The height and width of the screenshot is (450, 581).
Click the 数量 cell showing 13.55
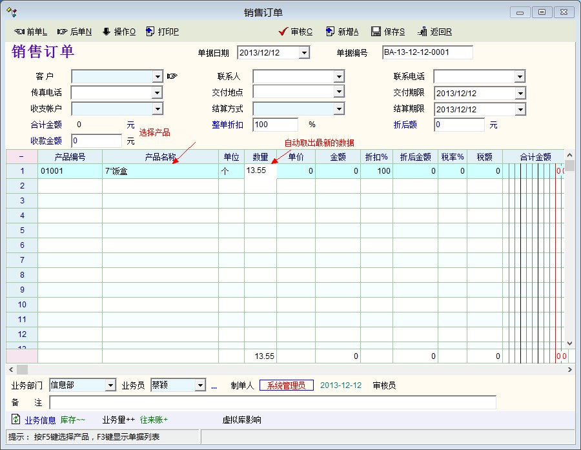(260, 171)
